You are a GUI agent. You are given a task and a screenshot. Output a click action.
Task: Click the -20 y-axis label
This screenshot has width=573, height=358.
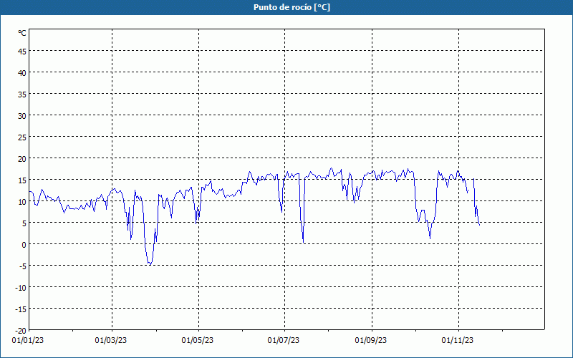[21, 331]
